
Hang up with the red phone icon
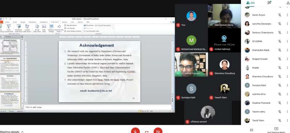(147, 131)
